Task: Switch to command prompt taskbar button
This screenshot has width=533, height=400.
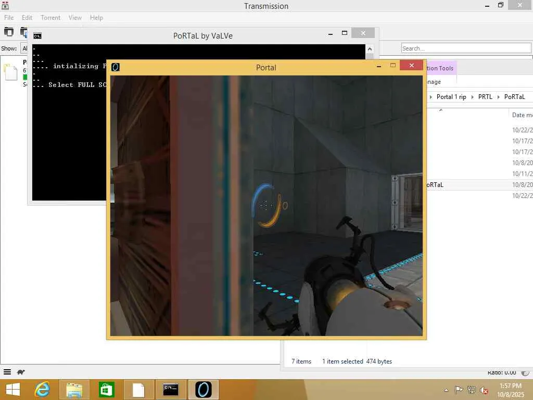Action: coord(171,390)
